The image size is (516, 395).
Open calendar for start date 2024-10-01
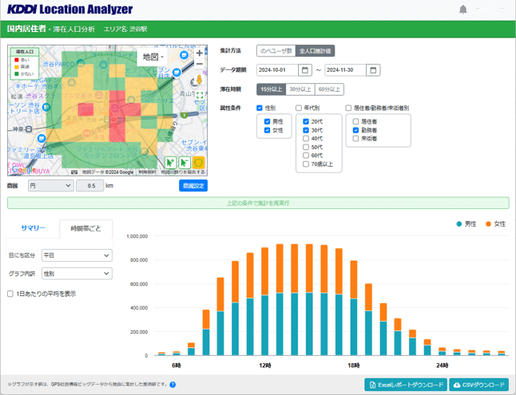(305, 70)
